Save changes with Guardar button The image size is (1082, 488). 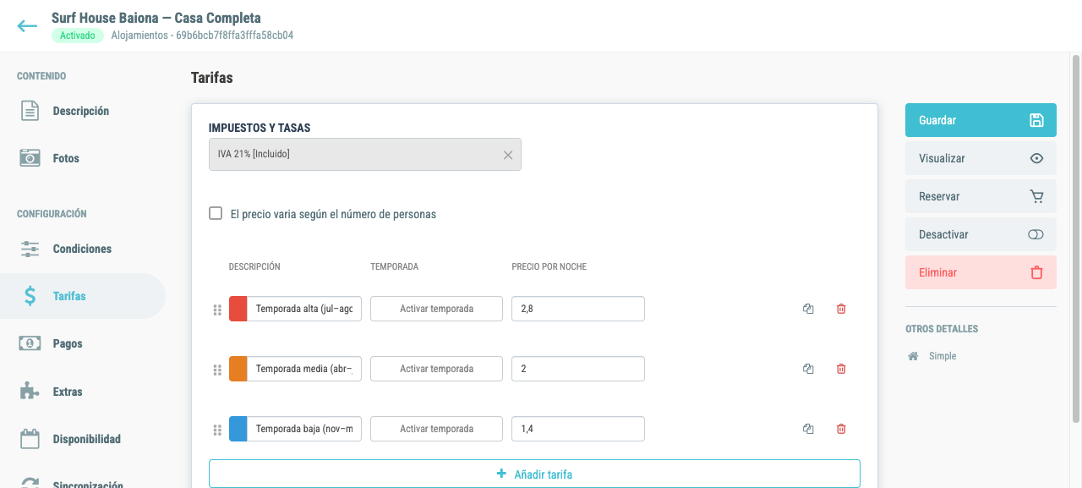point(981,120)
